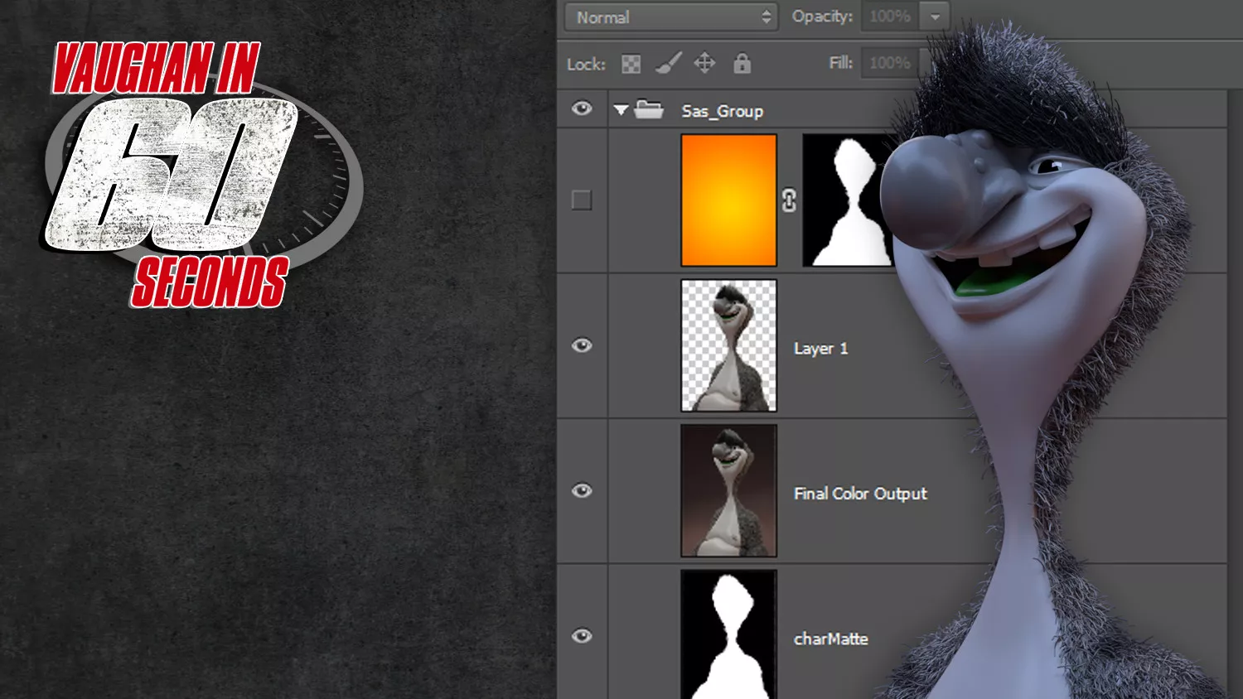The height and width of the screenshot is (699, 1243).
Task: Select the Layer 1 name
Action: tap(820, 349)
